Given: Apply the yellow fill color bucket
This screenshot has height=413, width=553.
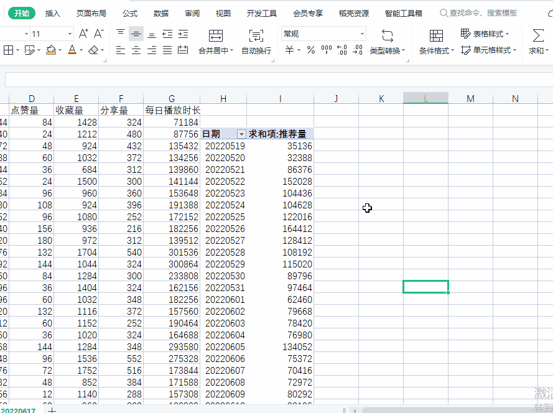Looking at the screenshot, I should (x=51, y=50).
